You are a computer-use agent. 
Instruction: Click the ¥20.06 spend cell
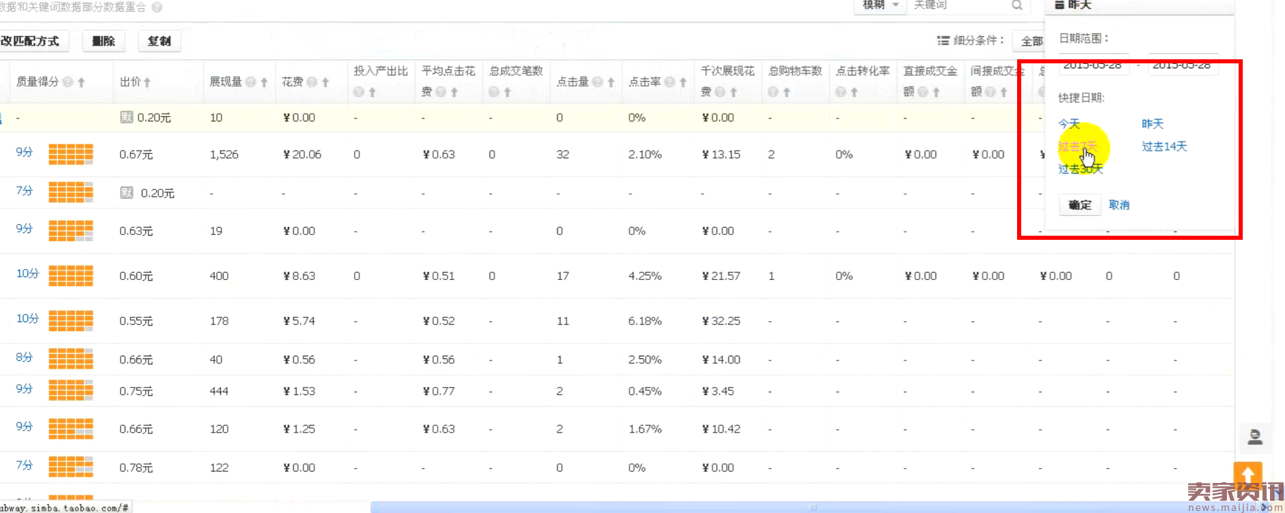click(x=302, y=155)
